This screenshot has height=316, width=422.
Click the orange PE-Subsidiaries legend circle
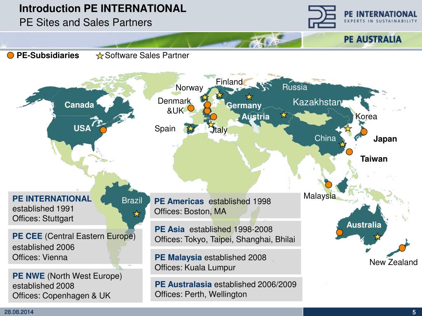(x=10, y=56)
